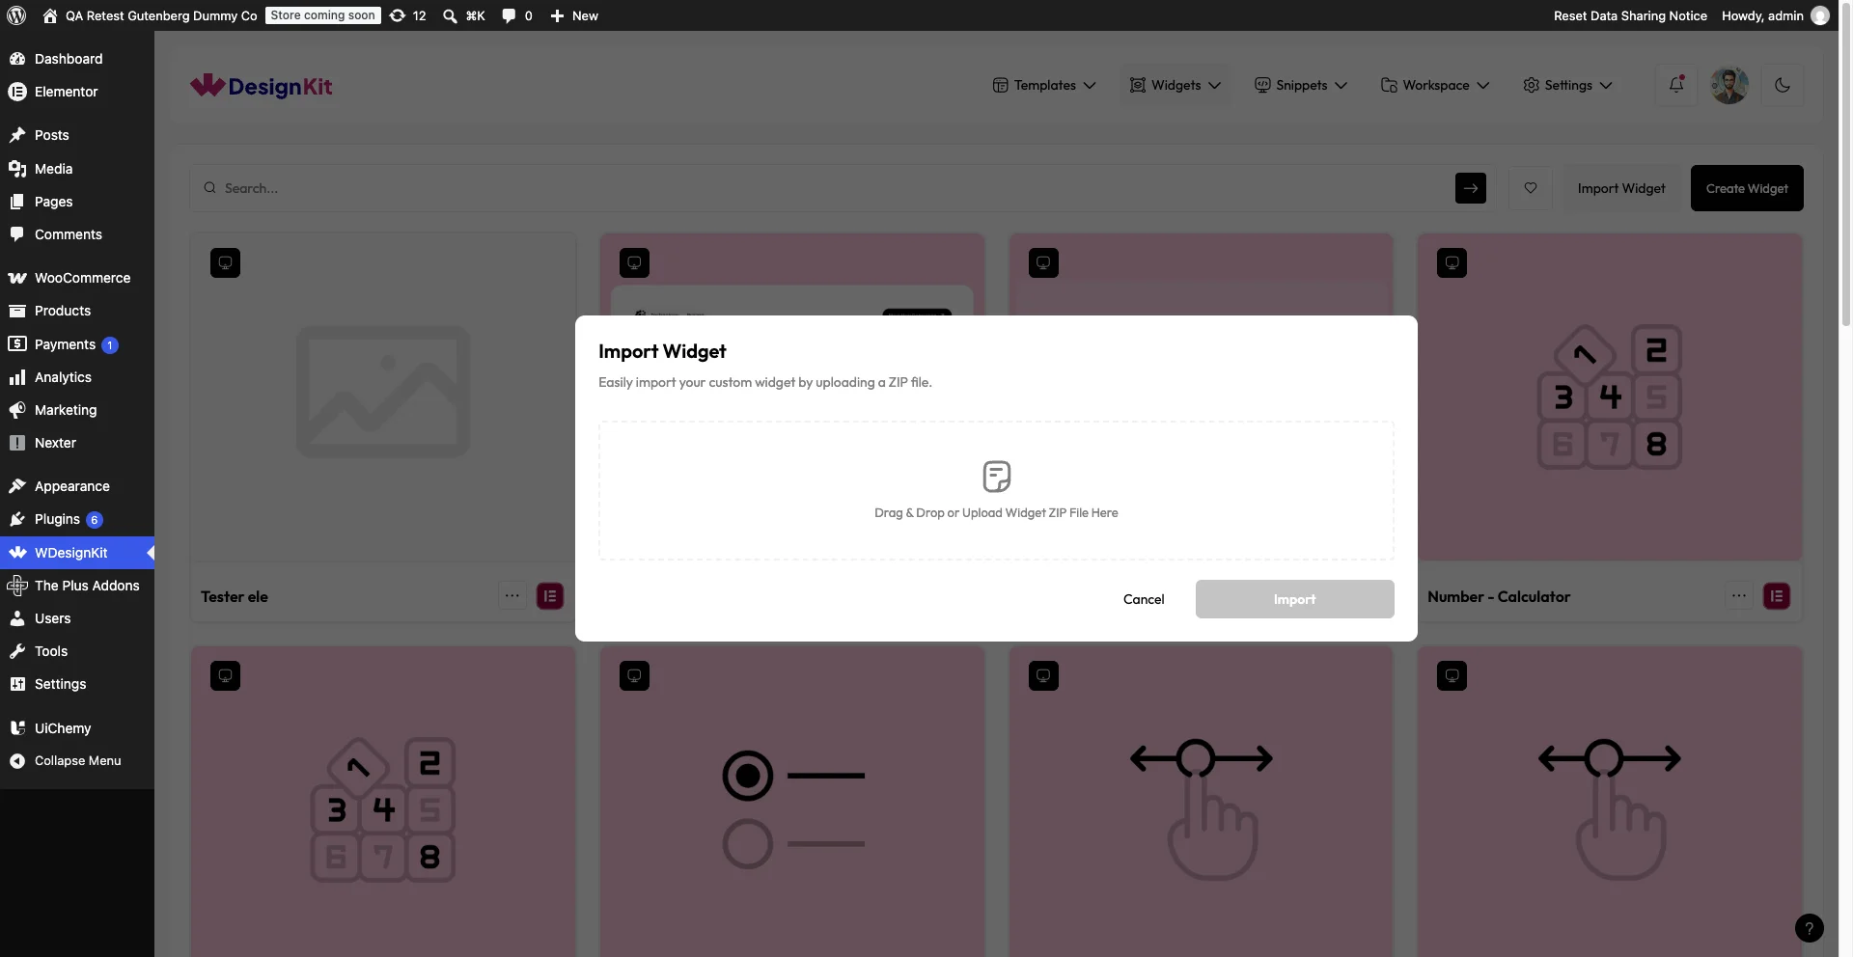Image resolution: width=1853 pixels, height=957 pixels.
Task: Expand the Settings dropdown in DesignKit header
Action: 1568,85
